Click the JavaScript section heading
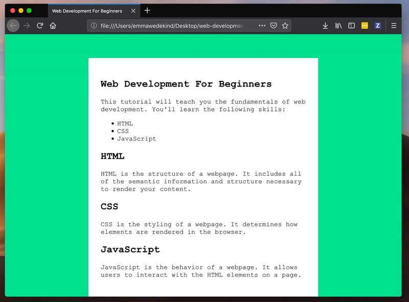Screen dimensions: 409x302 point(130,249)
